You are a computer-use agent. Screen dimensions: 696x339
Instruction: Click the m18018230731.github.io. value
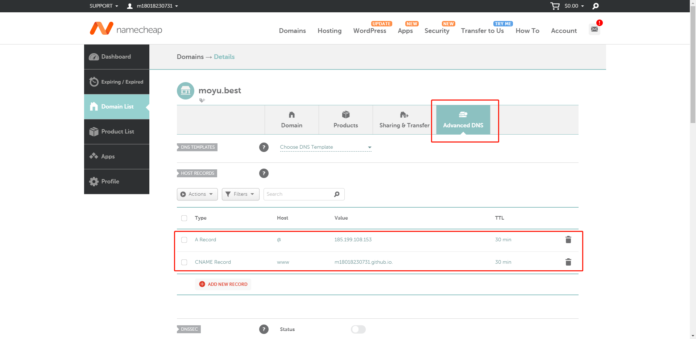pos(364,262)
